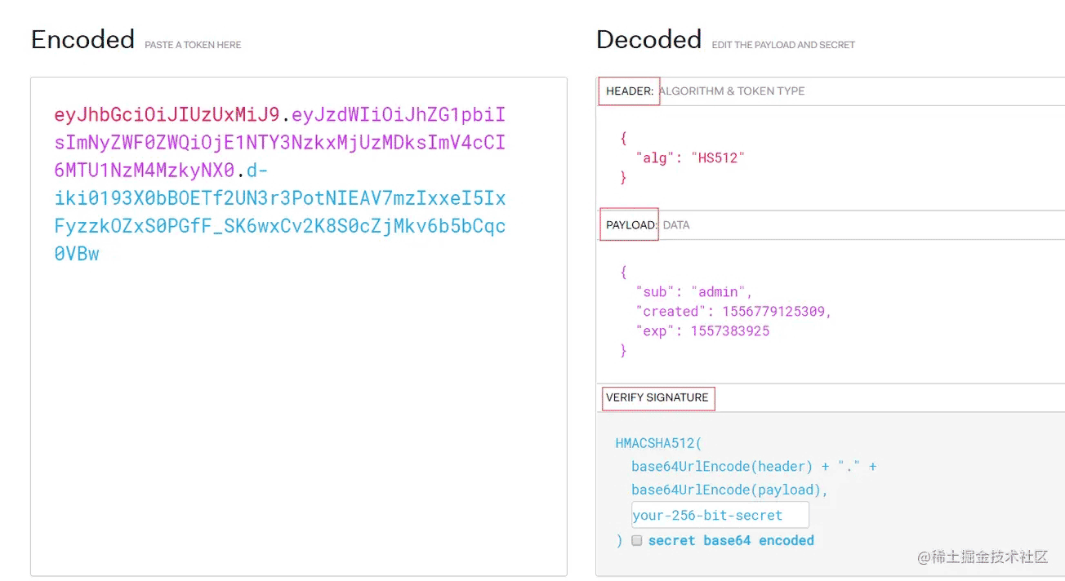The width and height of the screenshot is (1065, 581).
Task: Click the Decoded heading
Action: (648, 39)
